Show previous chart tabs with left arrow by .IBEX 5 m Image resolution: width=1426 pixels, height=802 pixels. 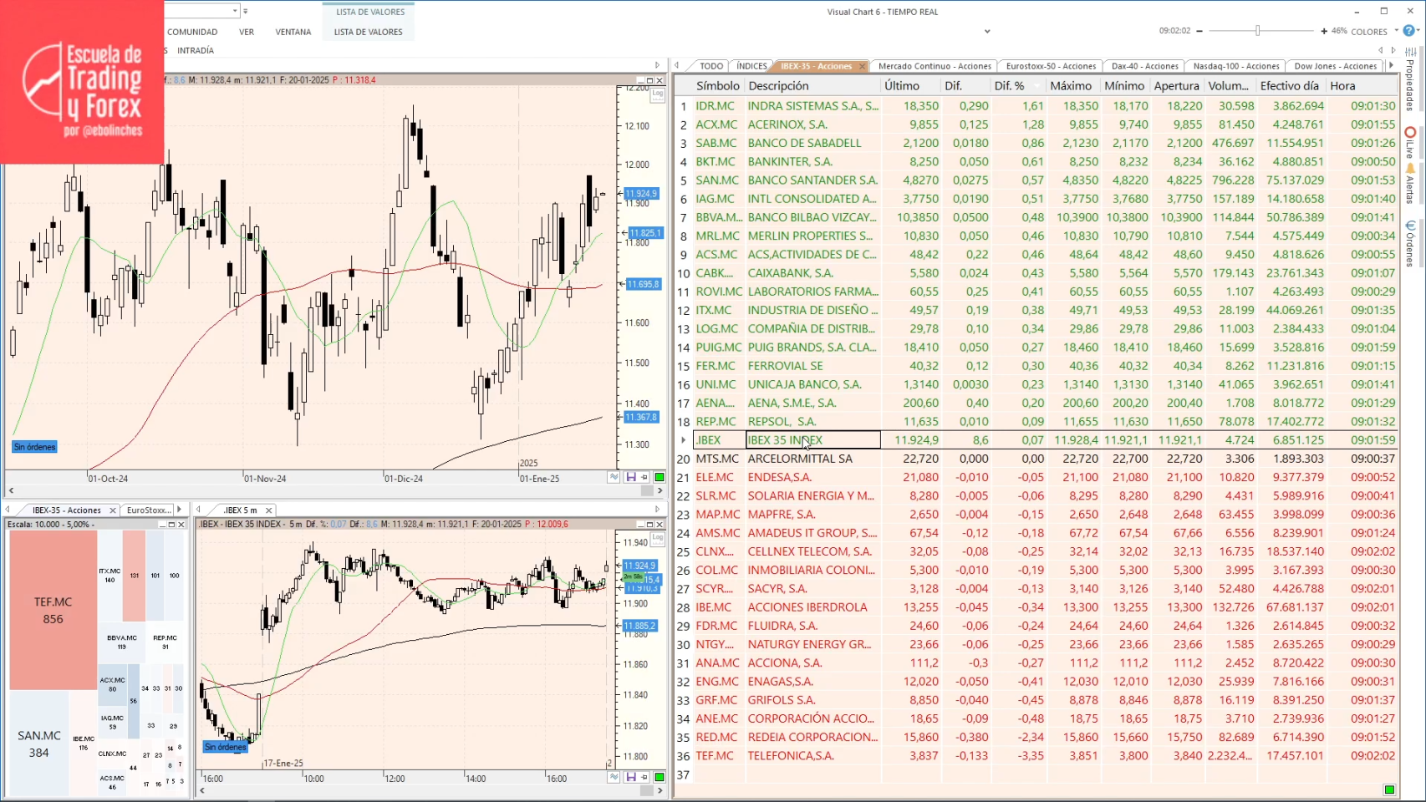198,510
